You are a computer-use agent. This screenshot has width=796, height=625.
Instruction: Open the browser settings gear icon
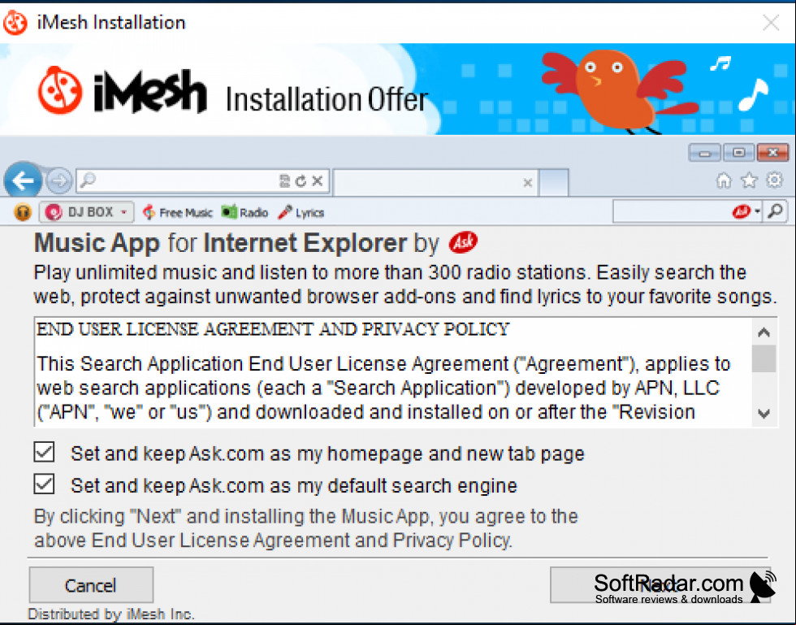[775, 180]
